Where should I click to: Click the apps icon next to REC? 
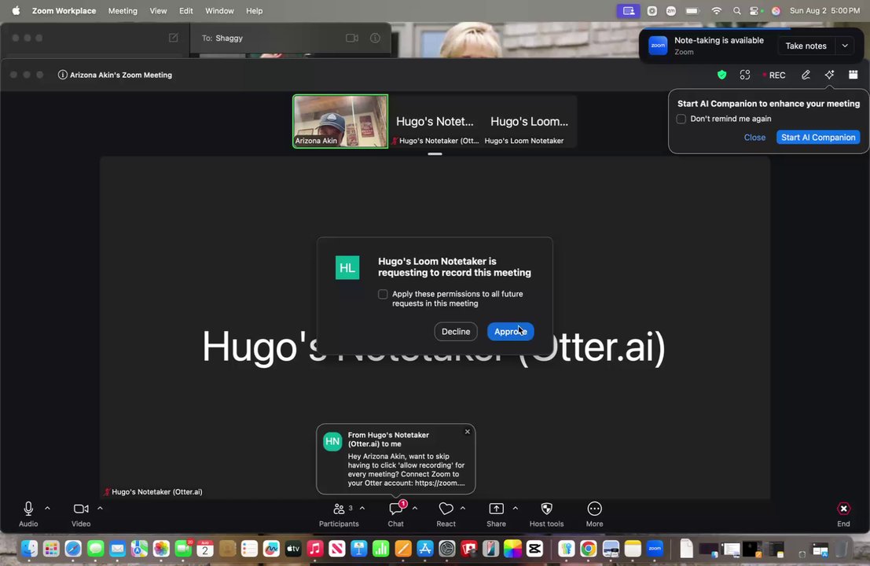pos(745,75)
